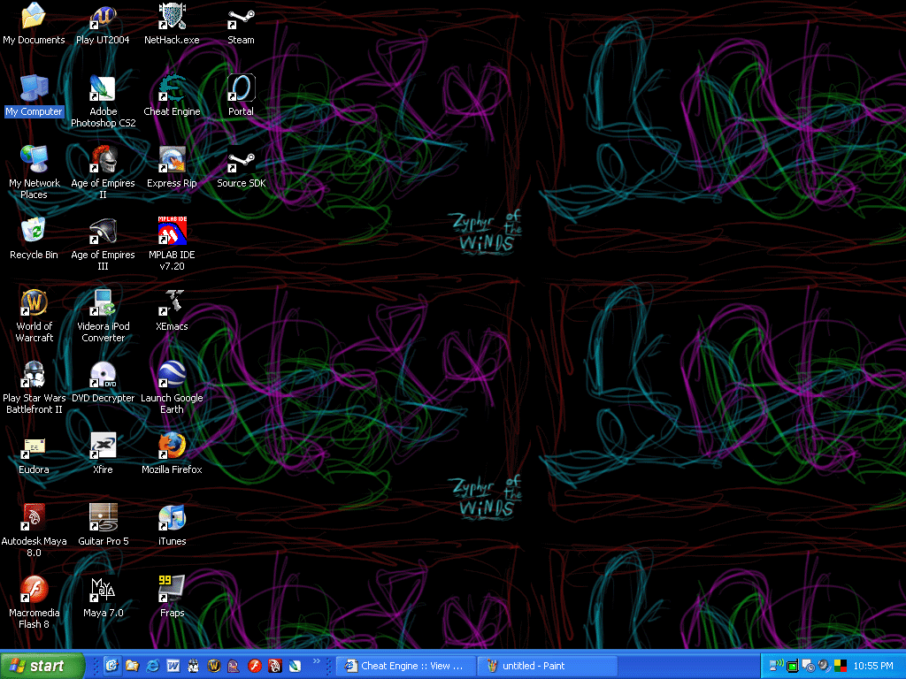Click the Guitar Pro 5 shortcut
The width and height of the screenshot is (906, 679).
(x=103, y=525)
